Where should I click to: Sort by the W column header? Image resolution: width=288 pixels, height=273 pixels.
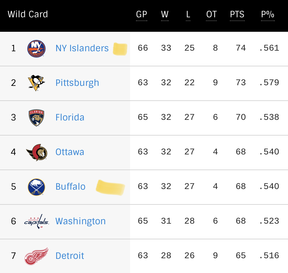tap(165, 14)
